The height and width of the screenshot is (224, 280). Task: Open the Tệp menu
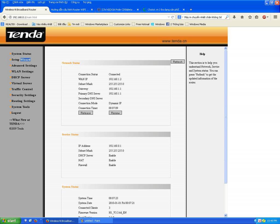click(x=5, y=2)
